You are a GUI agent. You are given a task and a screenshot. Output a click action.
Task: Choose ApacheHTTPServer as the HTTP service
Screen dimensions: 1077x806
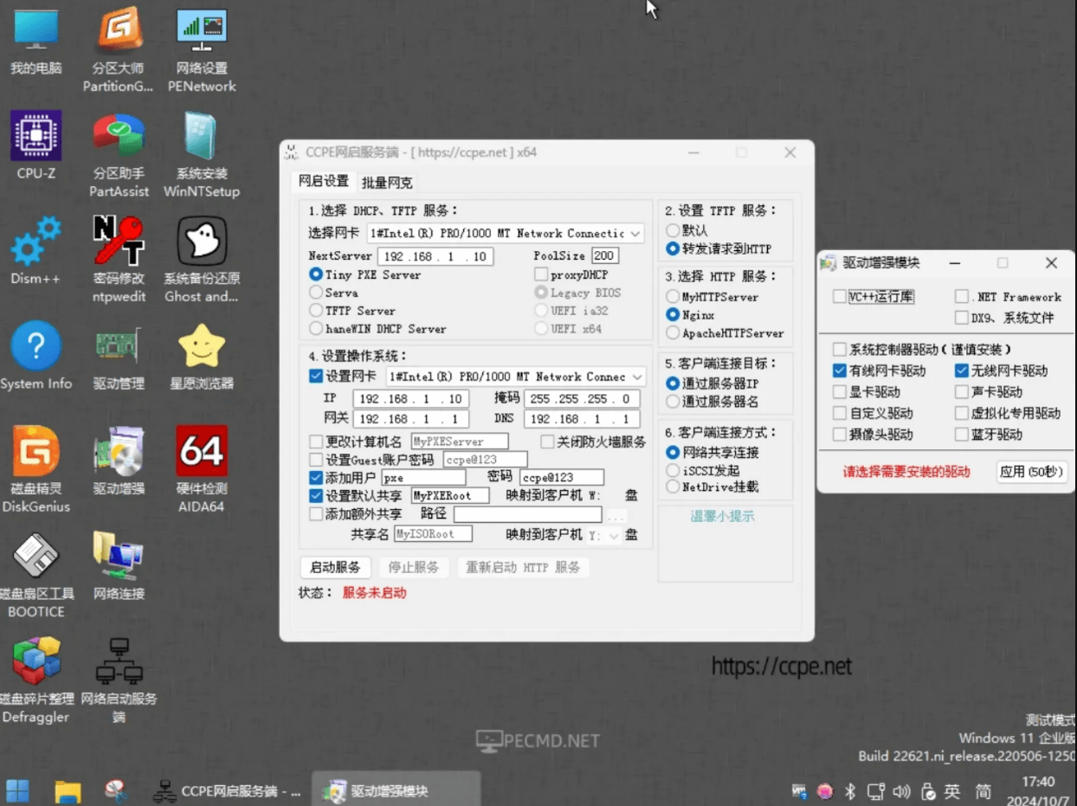726,333
